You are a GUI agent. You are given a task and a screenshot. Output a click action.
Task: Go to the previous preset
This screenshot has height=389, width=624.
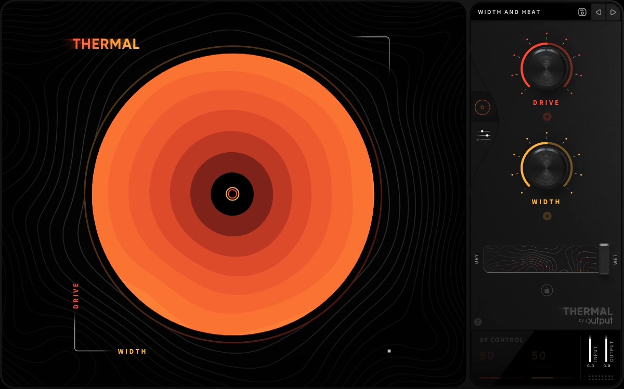click(599, 12)
